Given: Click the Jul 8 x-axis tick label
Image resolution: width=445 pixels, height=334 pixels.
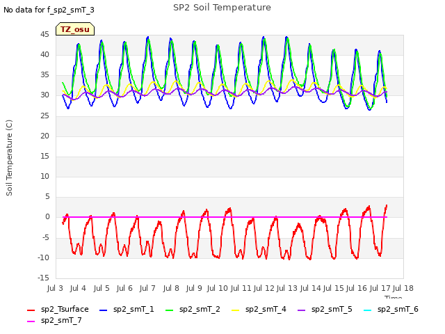Looking at the screenshot, I should [171, 288].
